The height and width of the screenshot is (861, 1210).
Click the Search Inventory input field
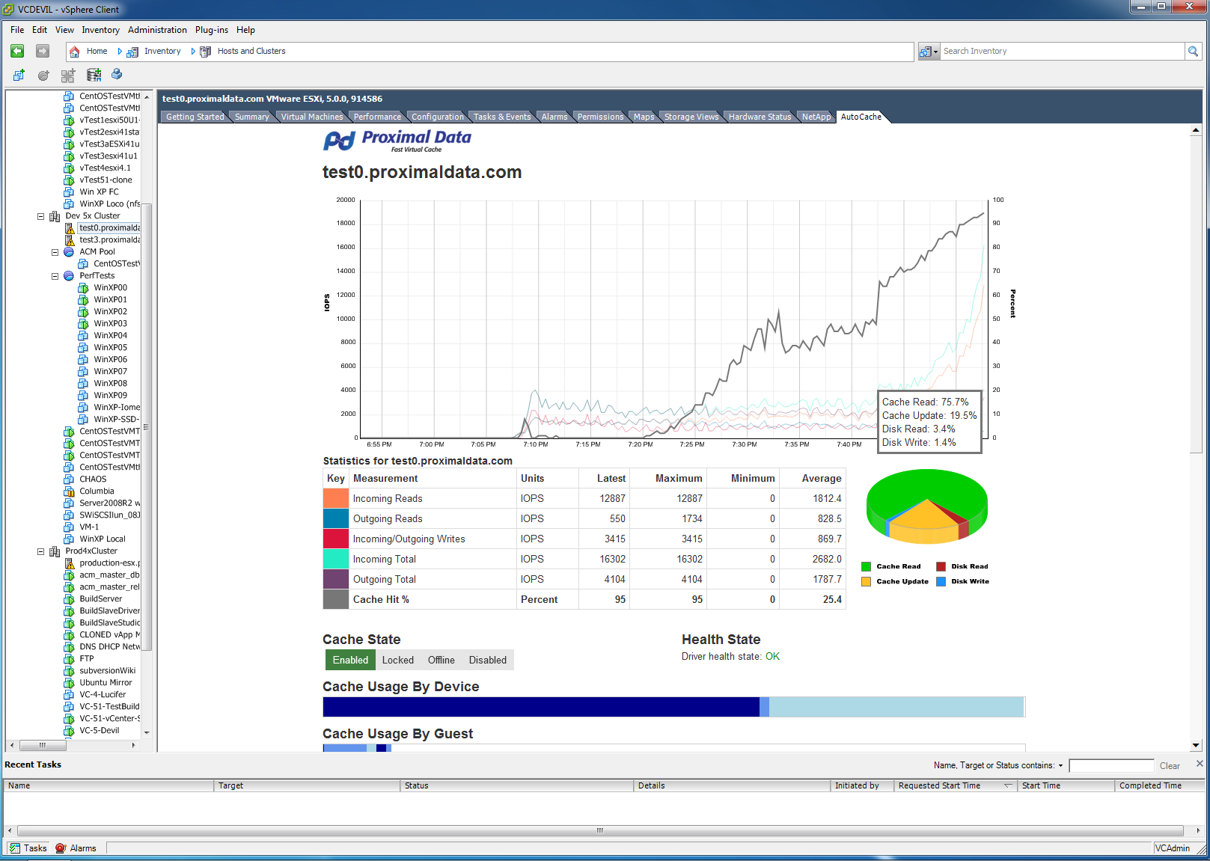click(x=1061, y=51)
